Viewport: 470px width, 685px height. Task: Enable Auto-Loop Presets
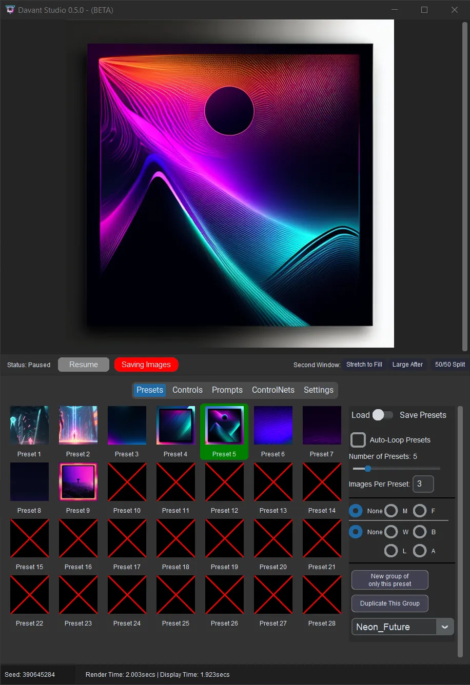pyautogui.click(x=358, y=439)
